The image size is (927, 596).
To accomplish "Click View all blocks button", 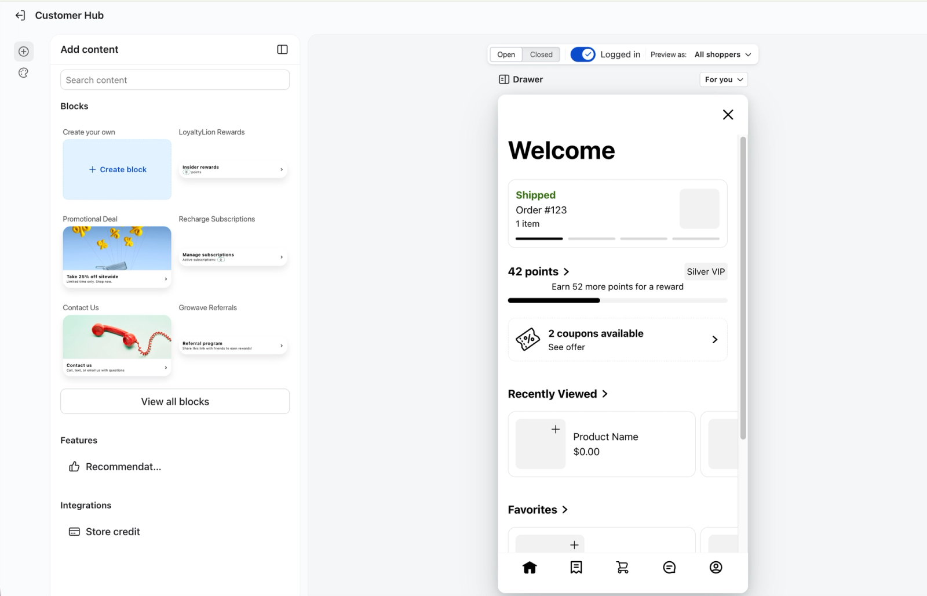I will [175, 401].
